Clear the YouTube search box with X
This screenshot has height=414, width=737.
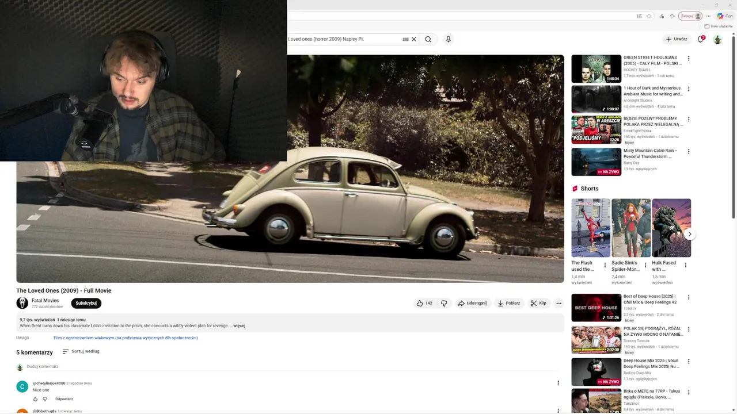(413, 39)
